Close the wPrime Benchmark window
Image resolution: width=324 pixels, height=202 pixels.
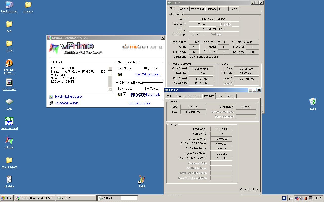tap(163, 38)
